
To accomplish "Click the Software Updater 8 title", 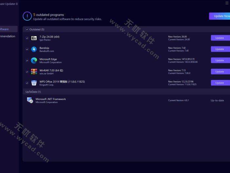I will (9, 4).
